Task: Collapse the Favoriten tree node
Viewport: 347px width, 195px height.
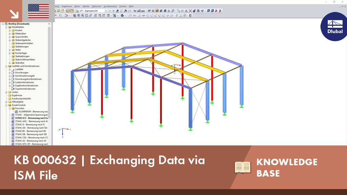Action: click(10, 108)
